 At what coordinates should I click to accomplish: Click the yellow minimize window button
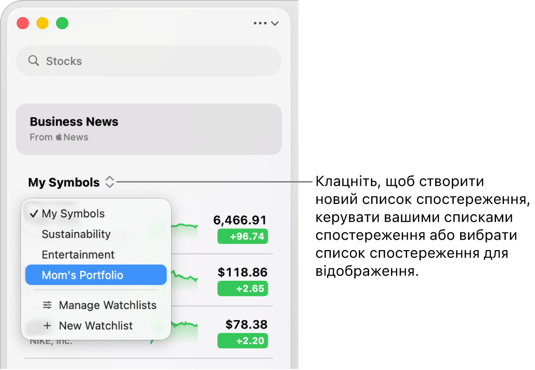pyautogui.click(x=42, y=23)
